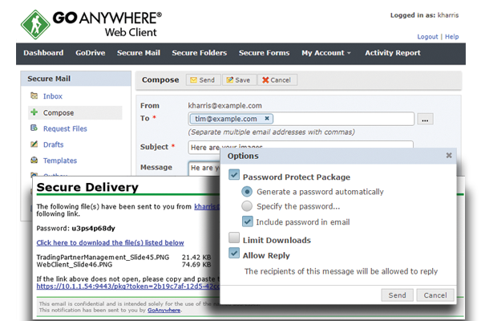The width and height of the screenshot is (481, 321).
Task: Click the GoAnywhere link in email footer
Action: 164,311
